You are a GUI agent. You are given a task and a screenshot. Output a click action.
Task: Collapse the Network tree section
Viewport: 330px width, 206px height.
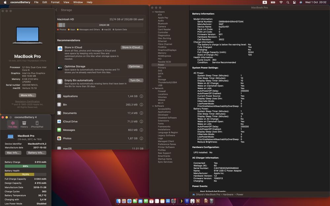[153, 88]
